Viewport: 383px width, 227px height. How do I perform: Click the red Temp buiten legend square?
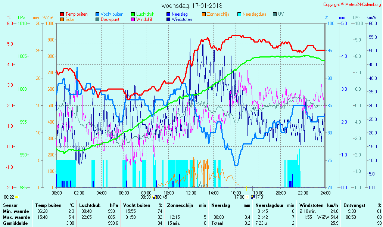pos(62,14)
